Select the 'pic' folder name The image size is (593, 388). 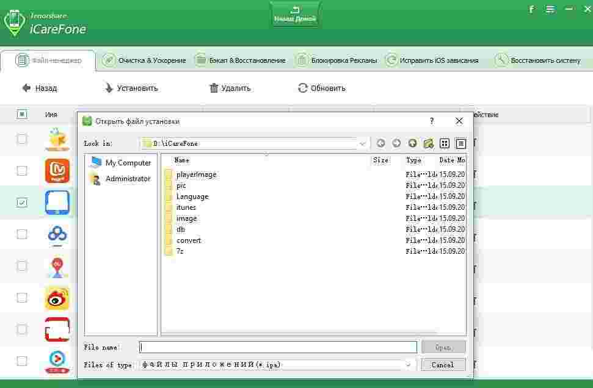181,186
